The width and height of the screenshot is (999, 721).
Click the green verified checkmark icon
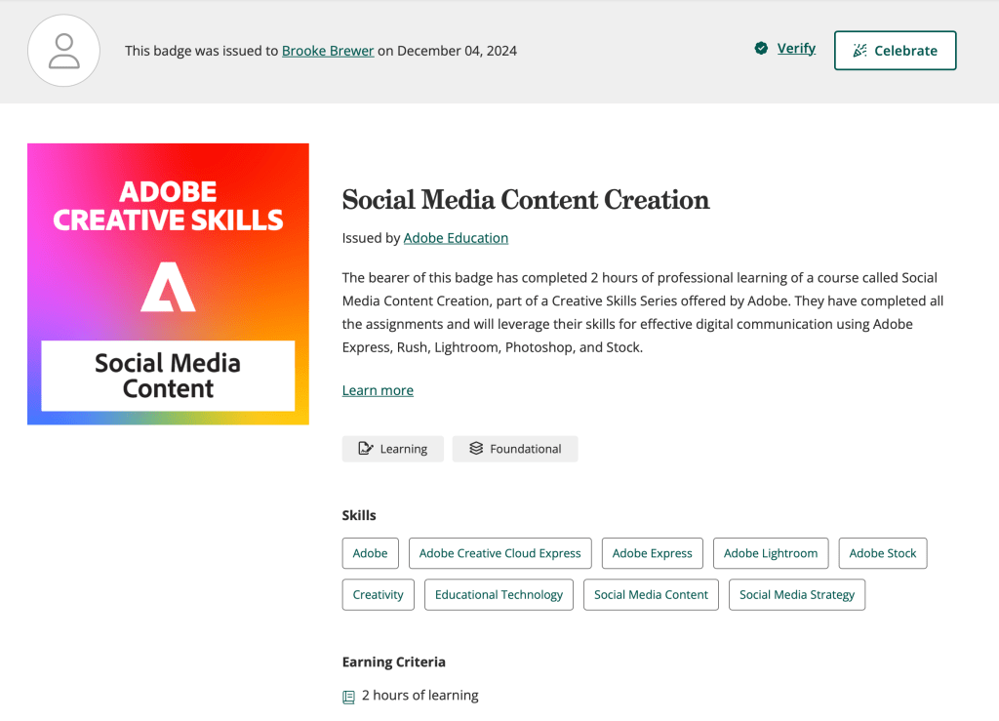tap(761, 49)
